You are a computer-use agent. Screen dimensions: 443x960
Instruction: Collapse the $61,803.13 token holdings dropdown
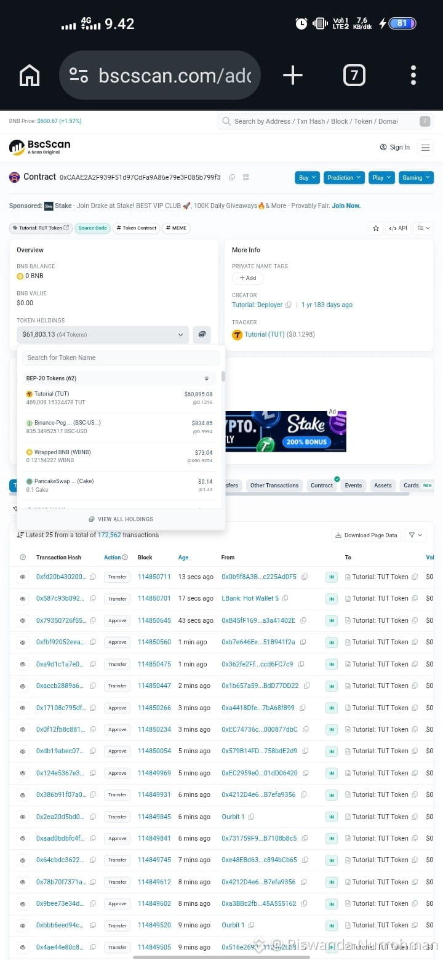click(x=103, y=335)
